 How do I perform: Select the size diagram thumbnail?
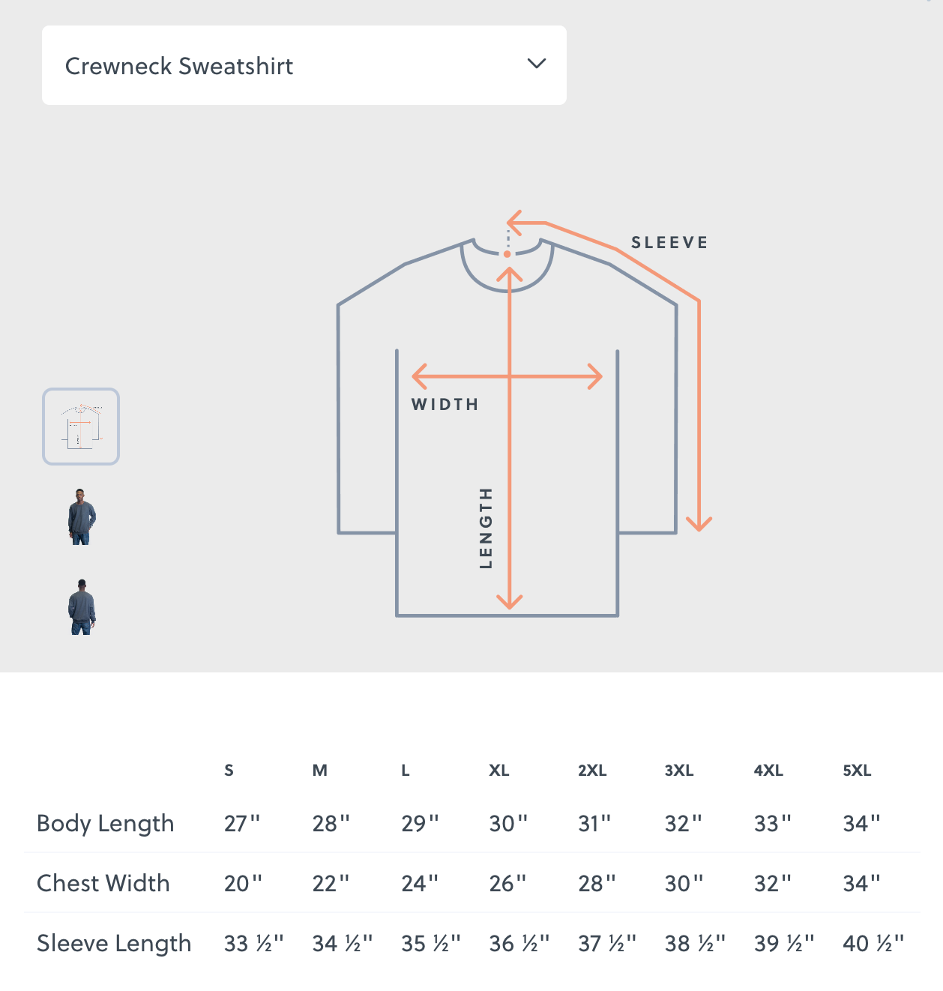pos(81,427)
